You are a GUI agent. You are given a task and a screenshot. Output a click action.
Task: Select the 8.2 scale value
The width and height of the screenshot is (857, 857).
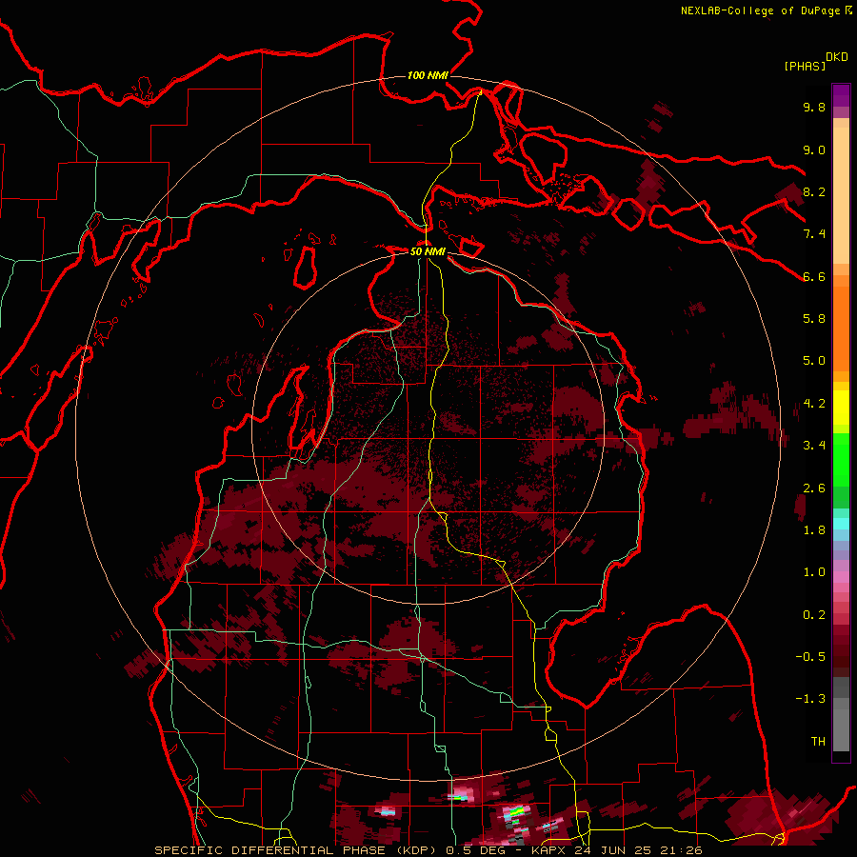click(x=814, y=191)
